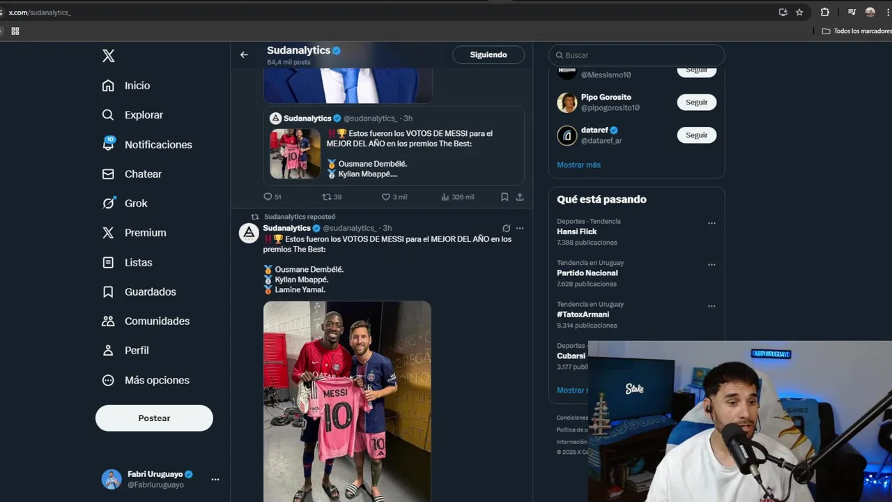Image resolution: width=892 pixels, height=502 pixels.
Task: Open Pipo Gorosito profile avatar
Action: tap(567, 102)
